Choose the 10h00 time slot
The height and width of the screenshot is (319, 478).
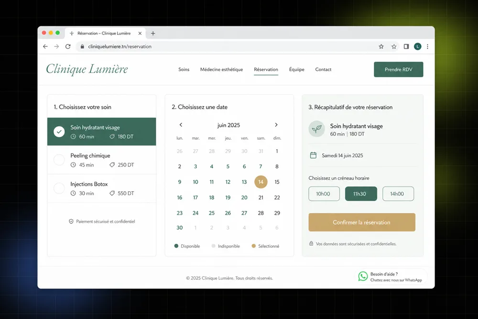tap(324, 194)
